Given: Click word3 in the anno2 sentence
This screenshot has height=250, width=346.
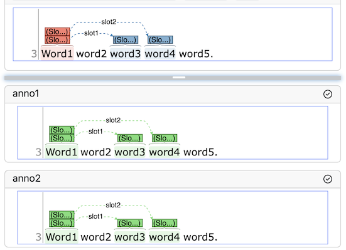Looking at the screenshot, I should 130,237.
